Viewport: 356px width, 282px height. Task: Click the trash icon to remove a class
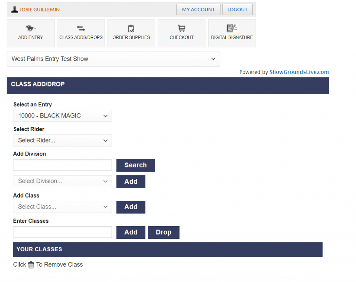pyautogui.click(x=31, y=265)
